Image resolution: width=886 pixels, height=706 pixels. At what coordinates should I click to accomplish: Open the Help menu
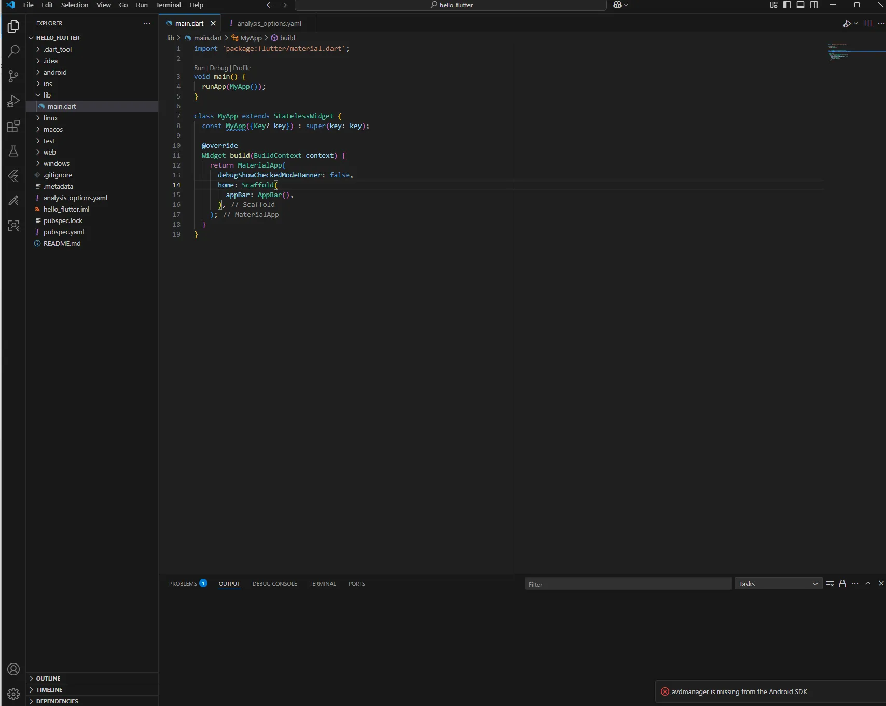196,5
